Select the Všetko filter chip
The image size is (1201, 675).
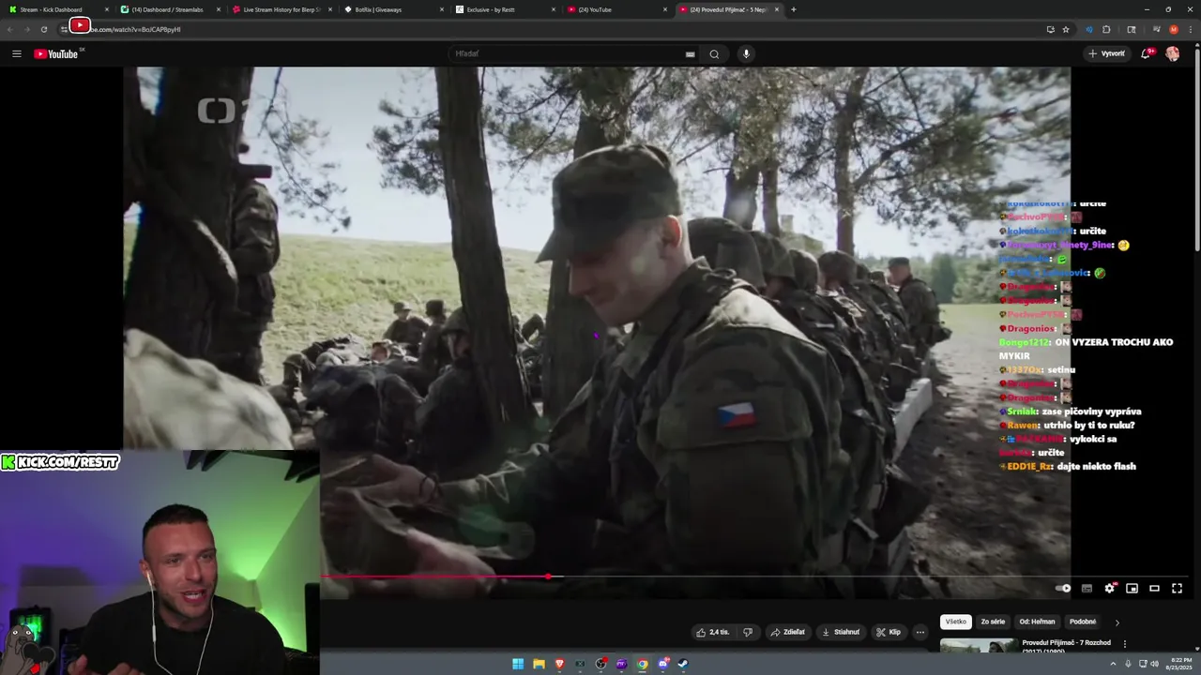click(955, 622)
